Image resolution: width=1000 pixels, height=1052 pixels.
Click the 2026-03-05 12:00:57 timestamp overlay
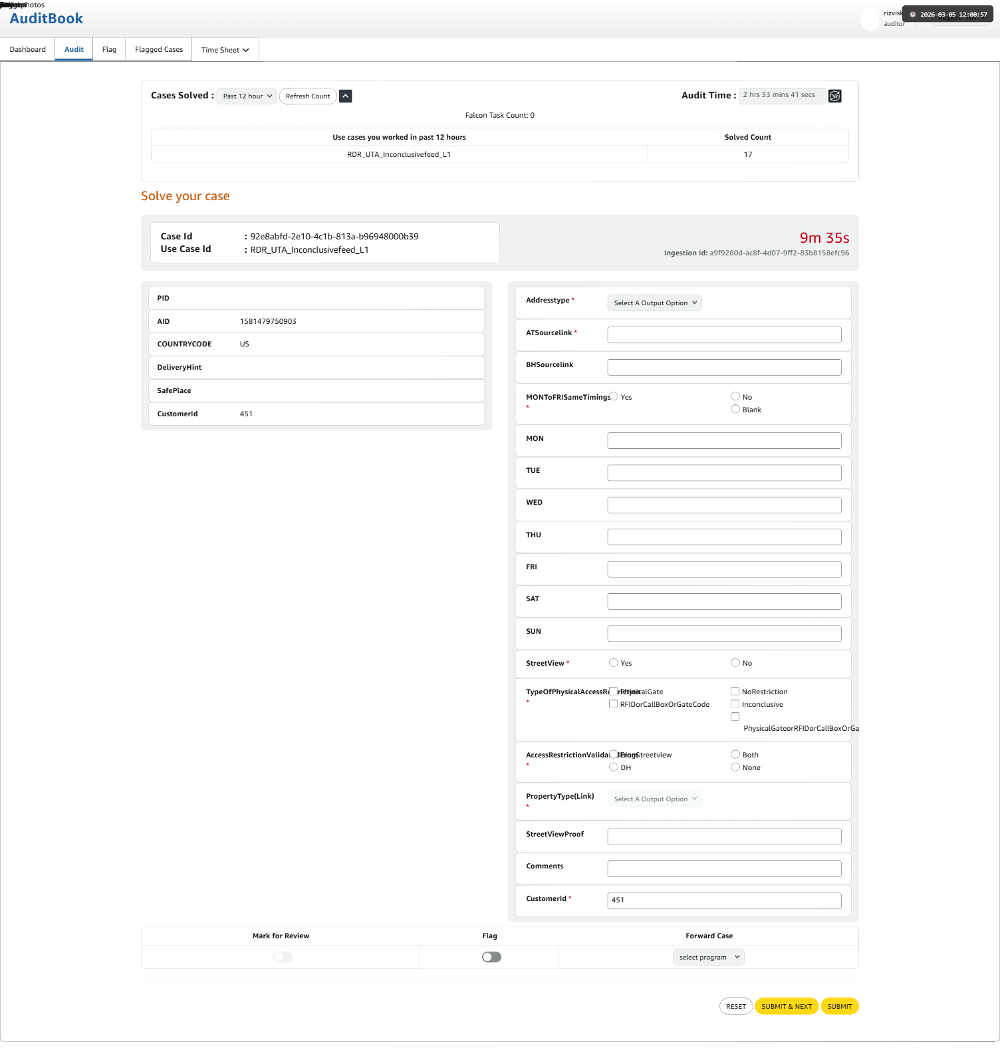click(947, 15)
